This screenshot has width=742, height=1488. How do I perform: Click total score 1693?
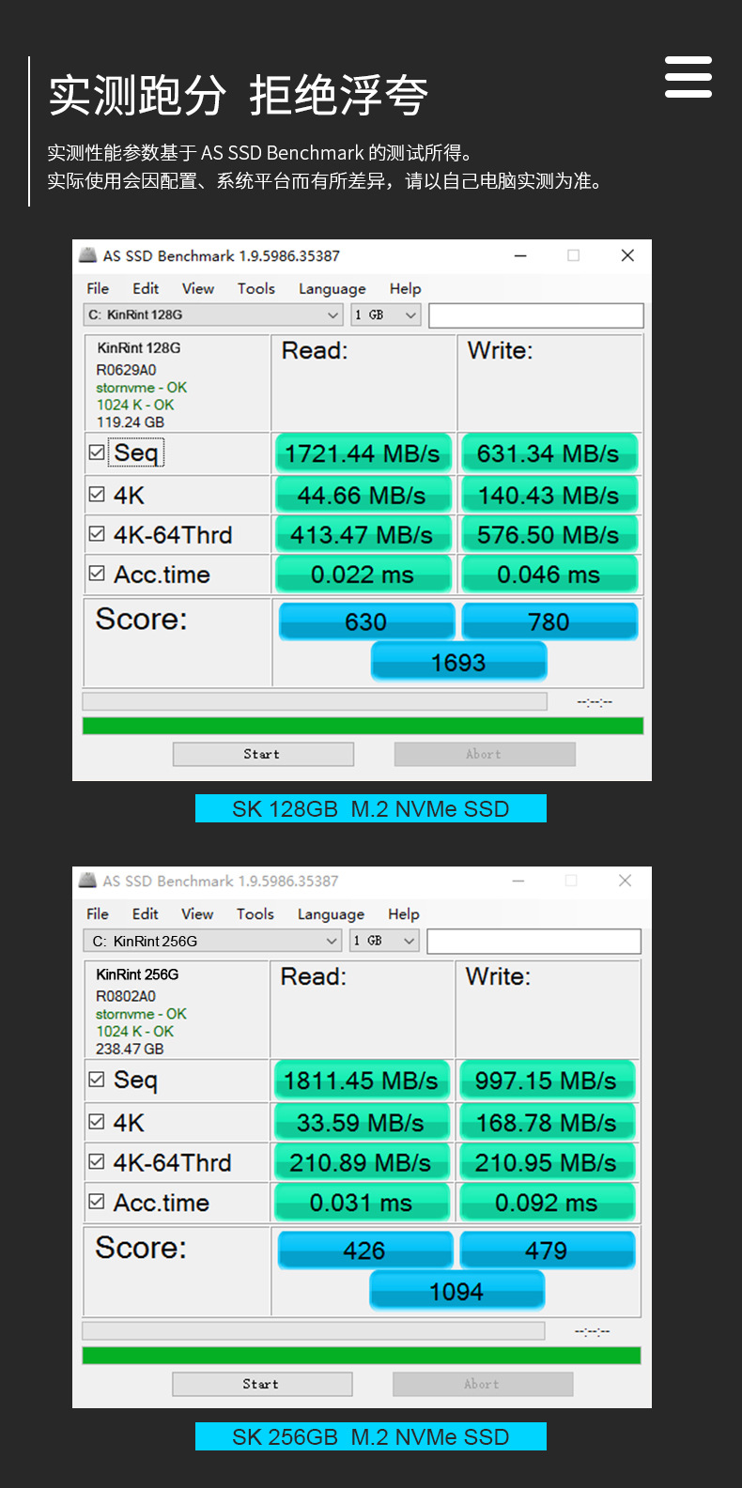point(458,662)
